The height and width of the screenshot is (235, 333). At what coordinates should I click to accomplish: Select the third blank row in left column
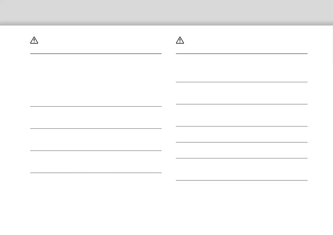coord(96,139)
